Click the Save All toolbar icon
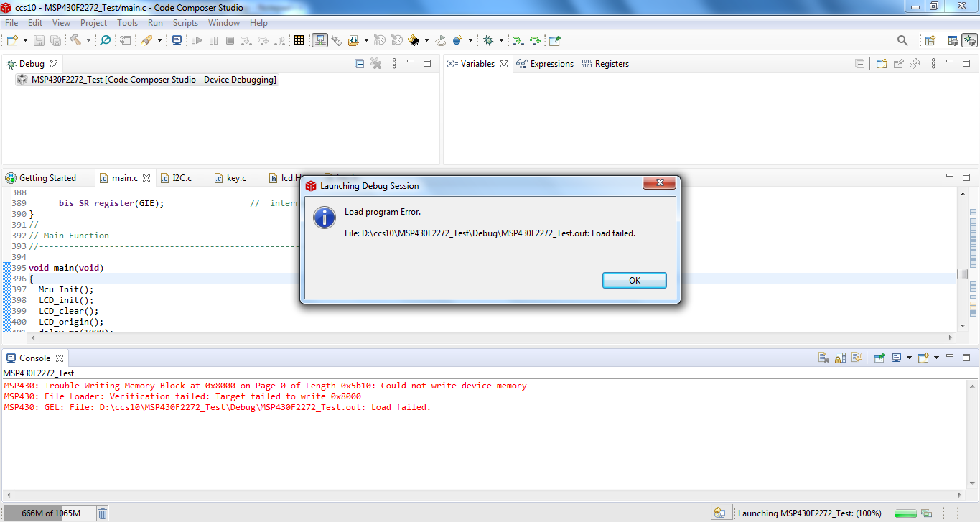 click(55, 41)
